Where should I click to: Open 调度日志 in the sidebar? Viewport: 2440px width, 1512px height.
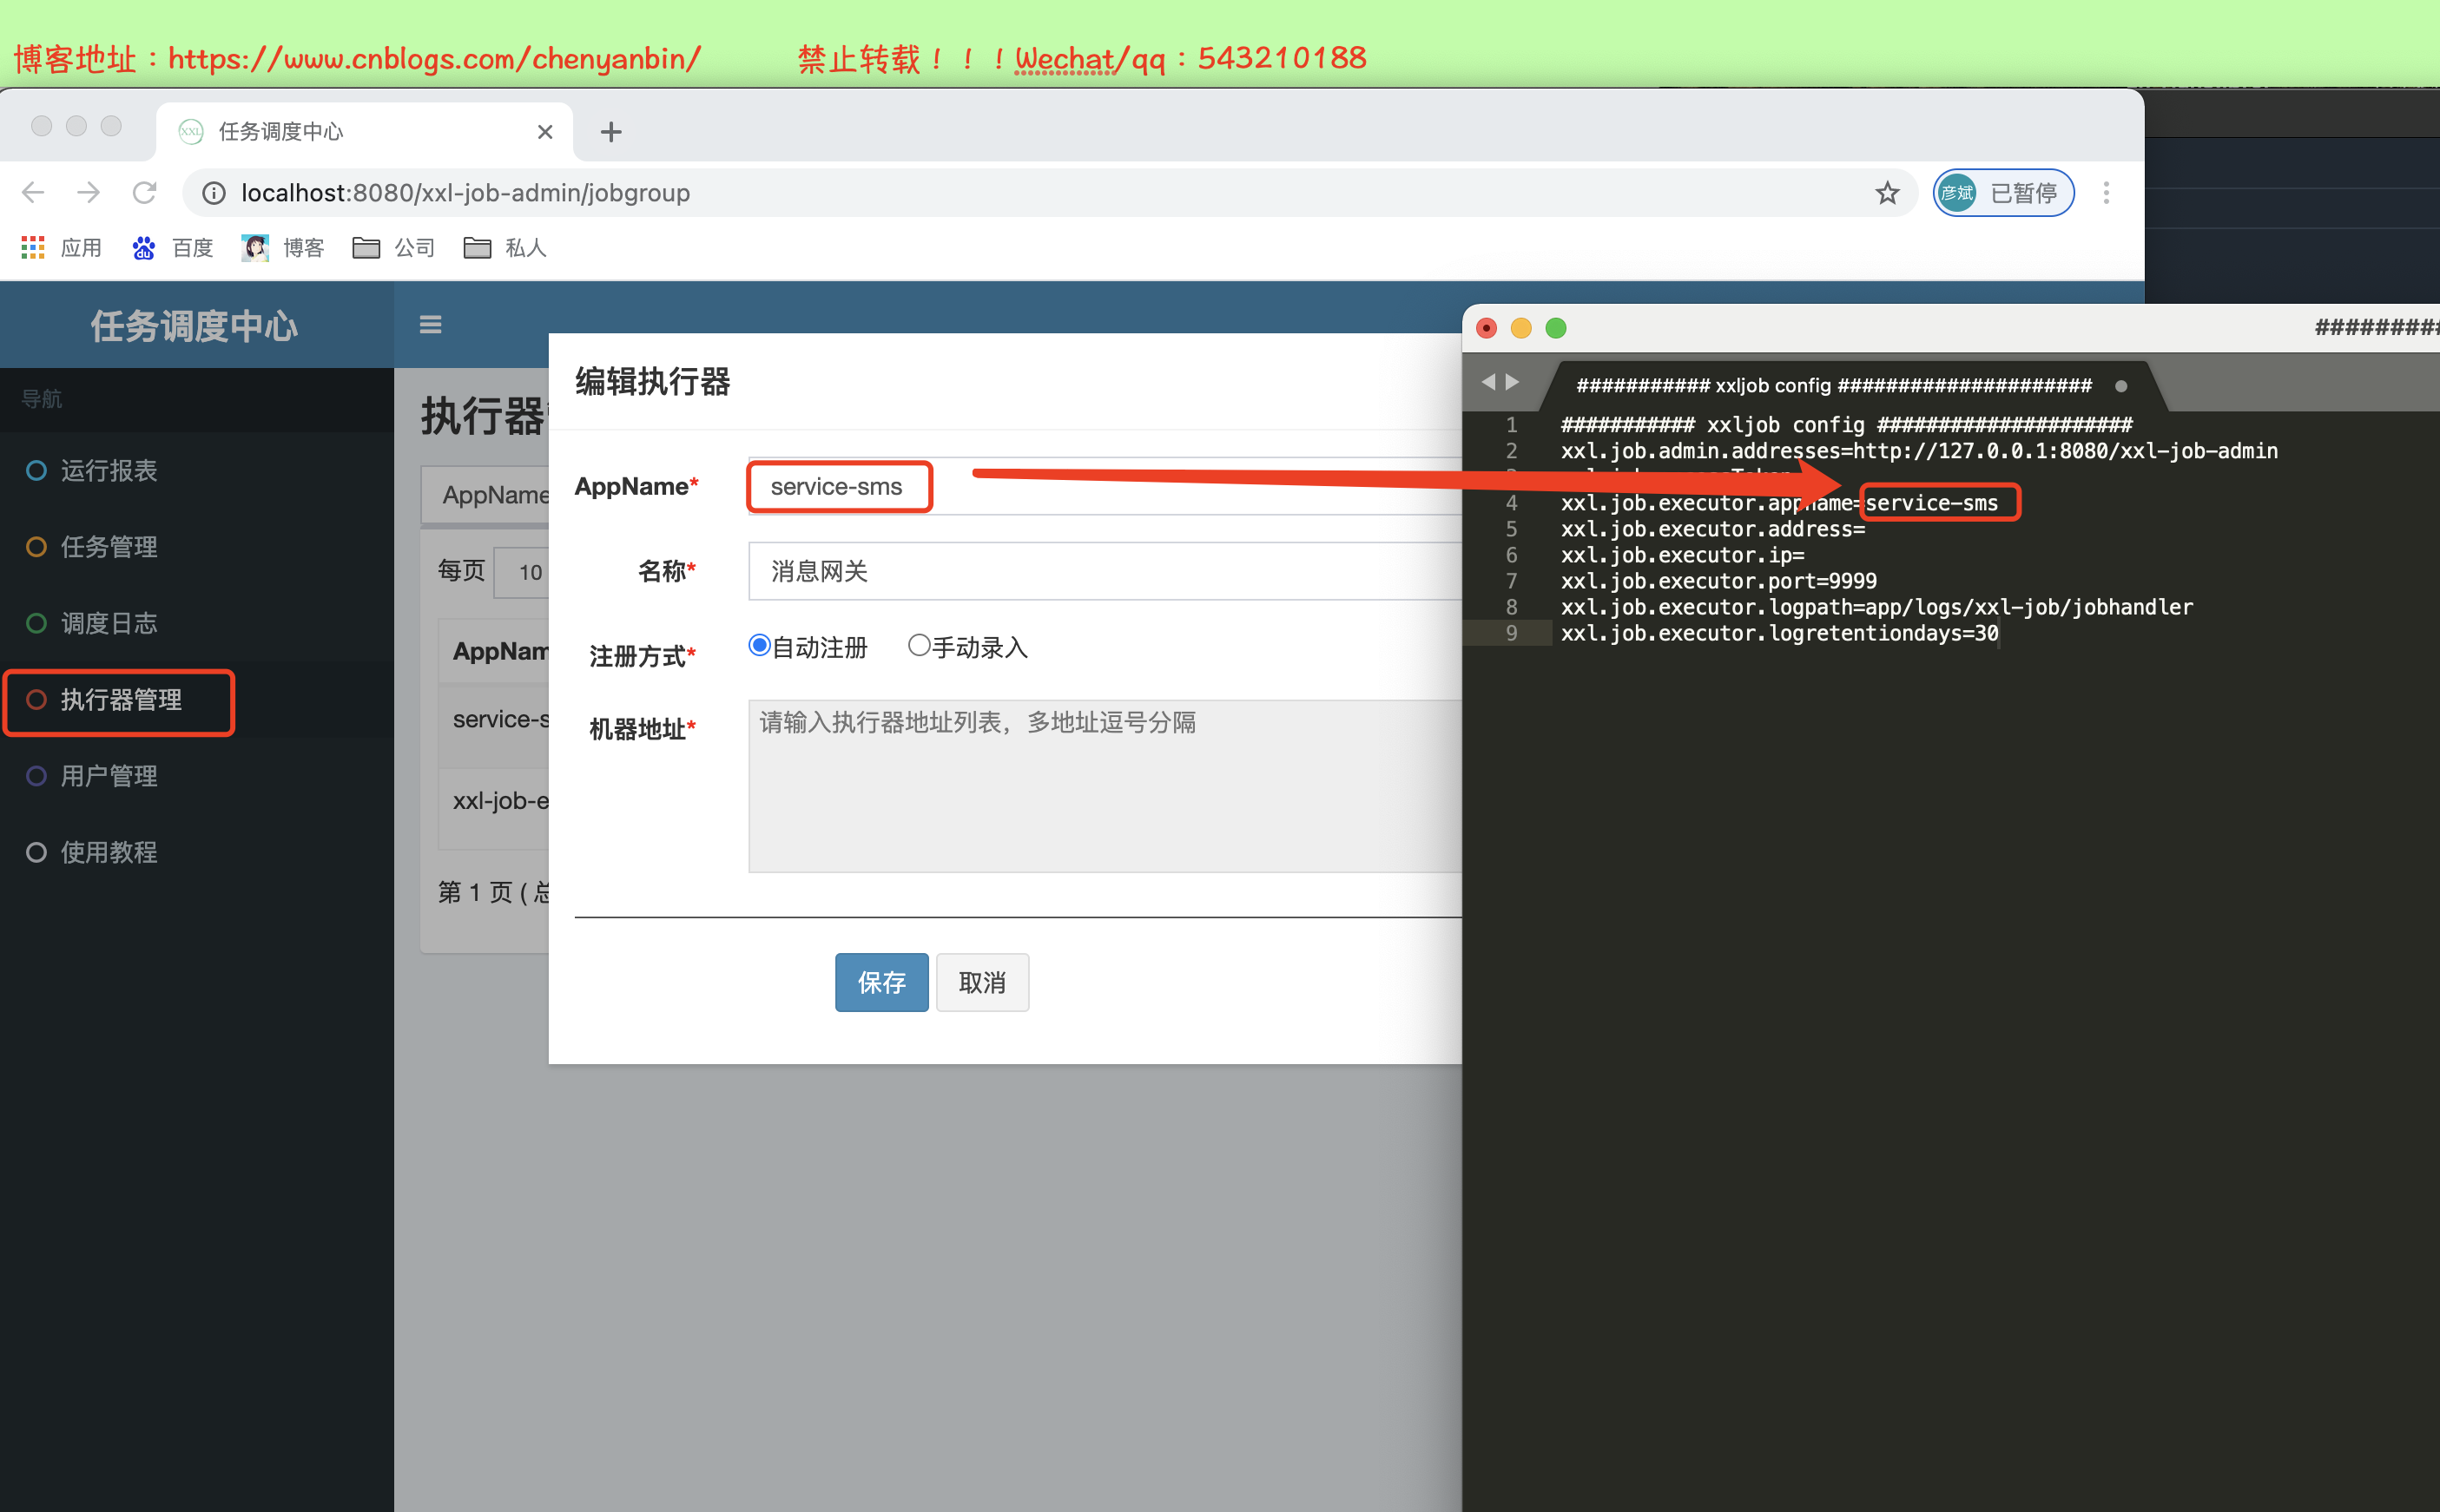pos(108,623)
